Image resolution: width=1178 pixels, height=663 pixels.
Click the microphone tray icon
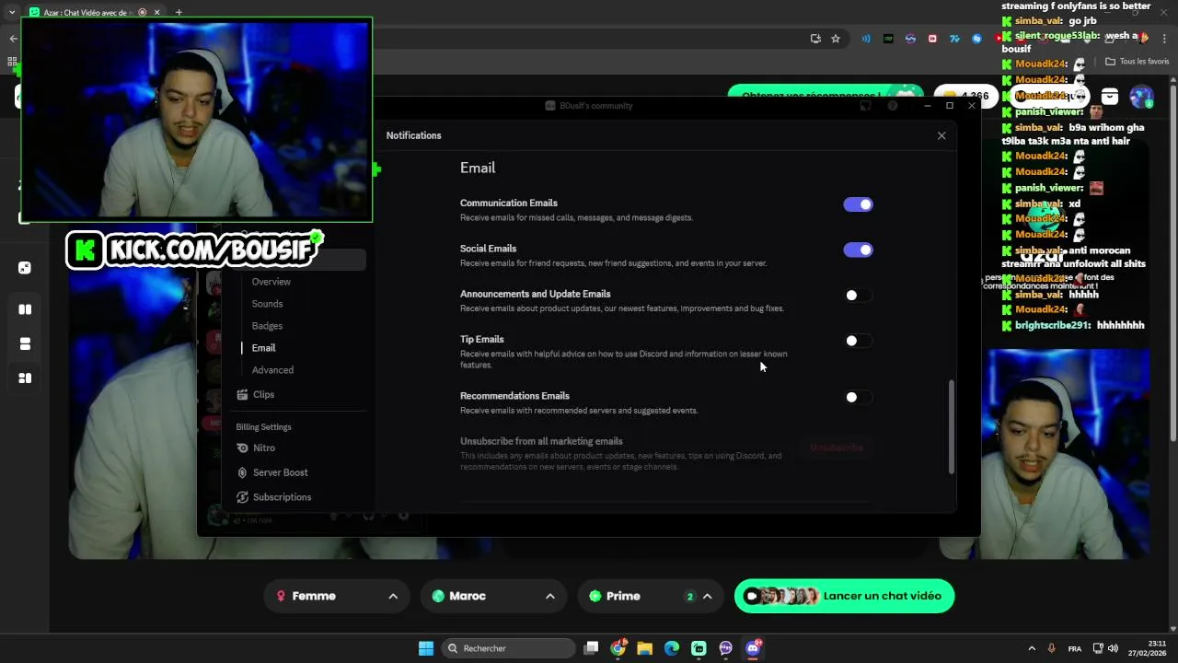(x=1051, y=648)
